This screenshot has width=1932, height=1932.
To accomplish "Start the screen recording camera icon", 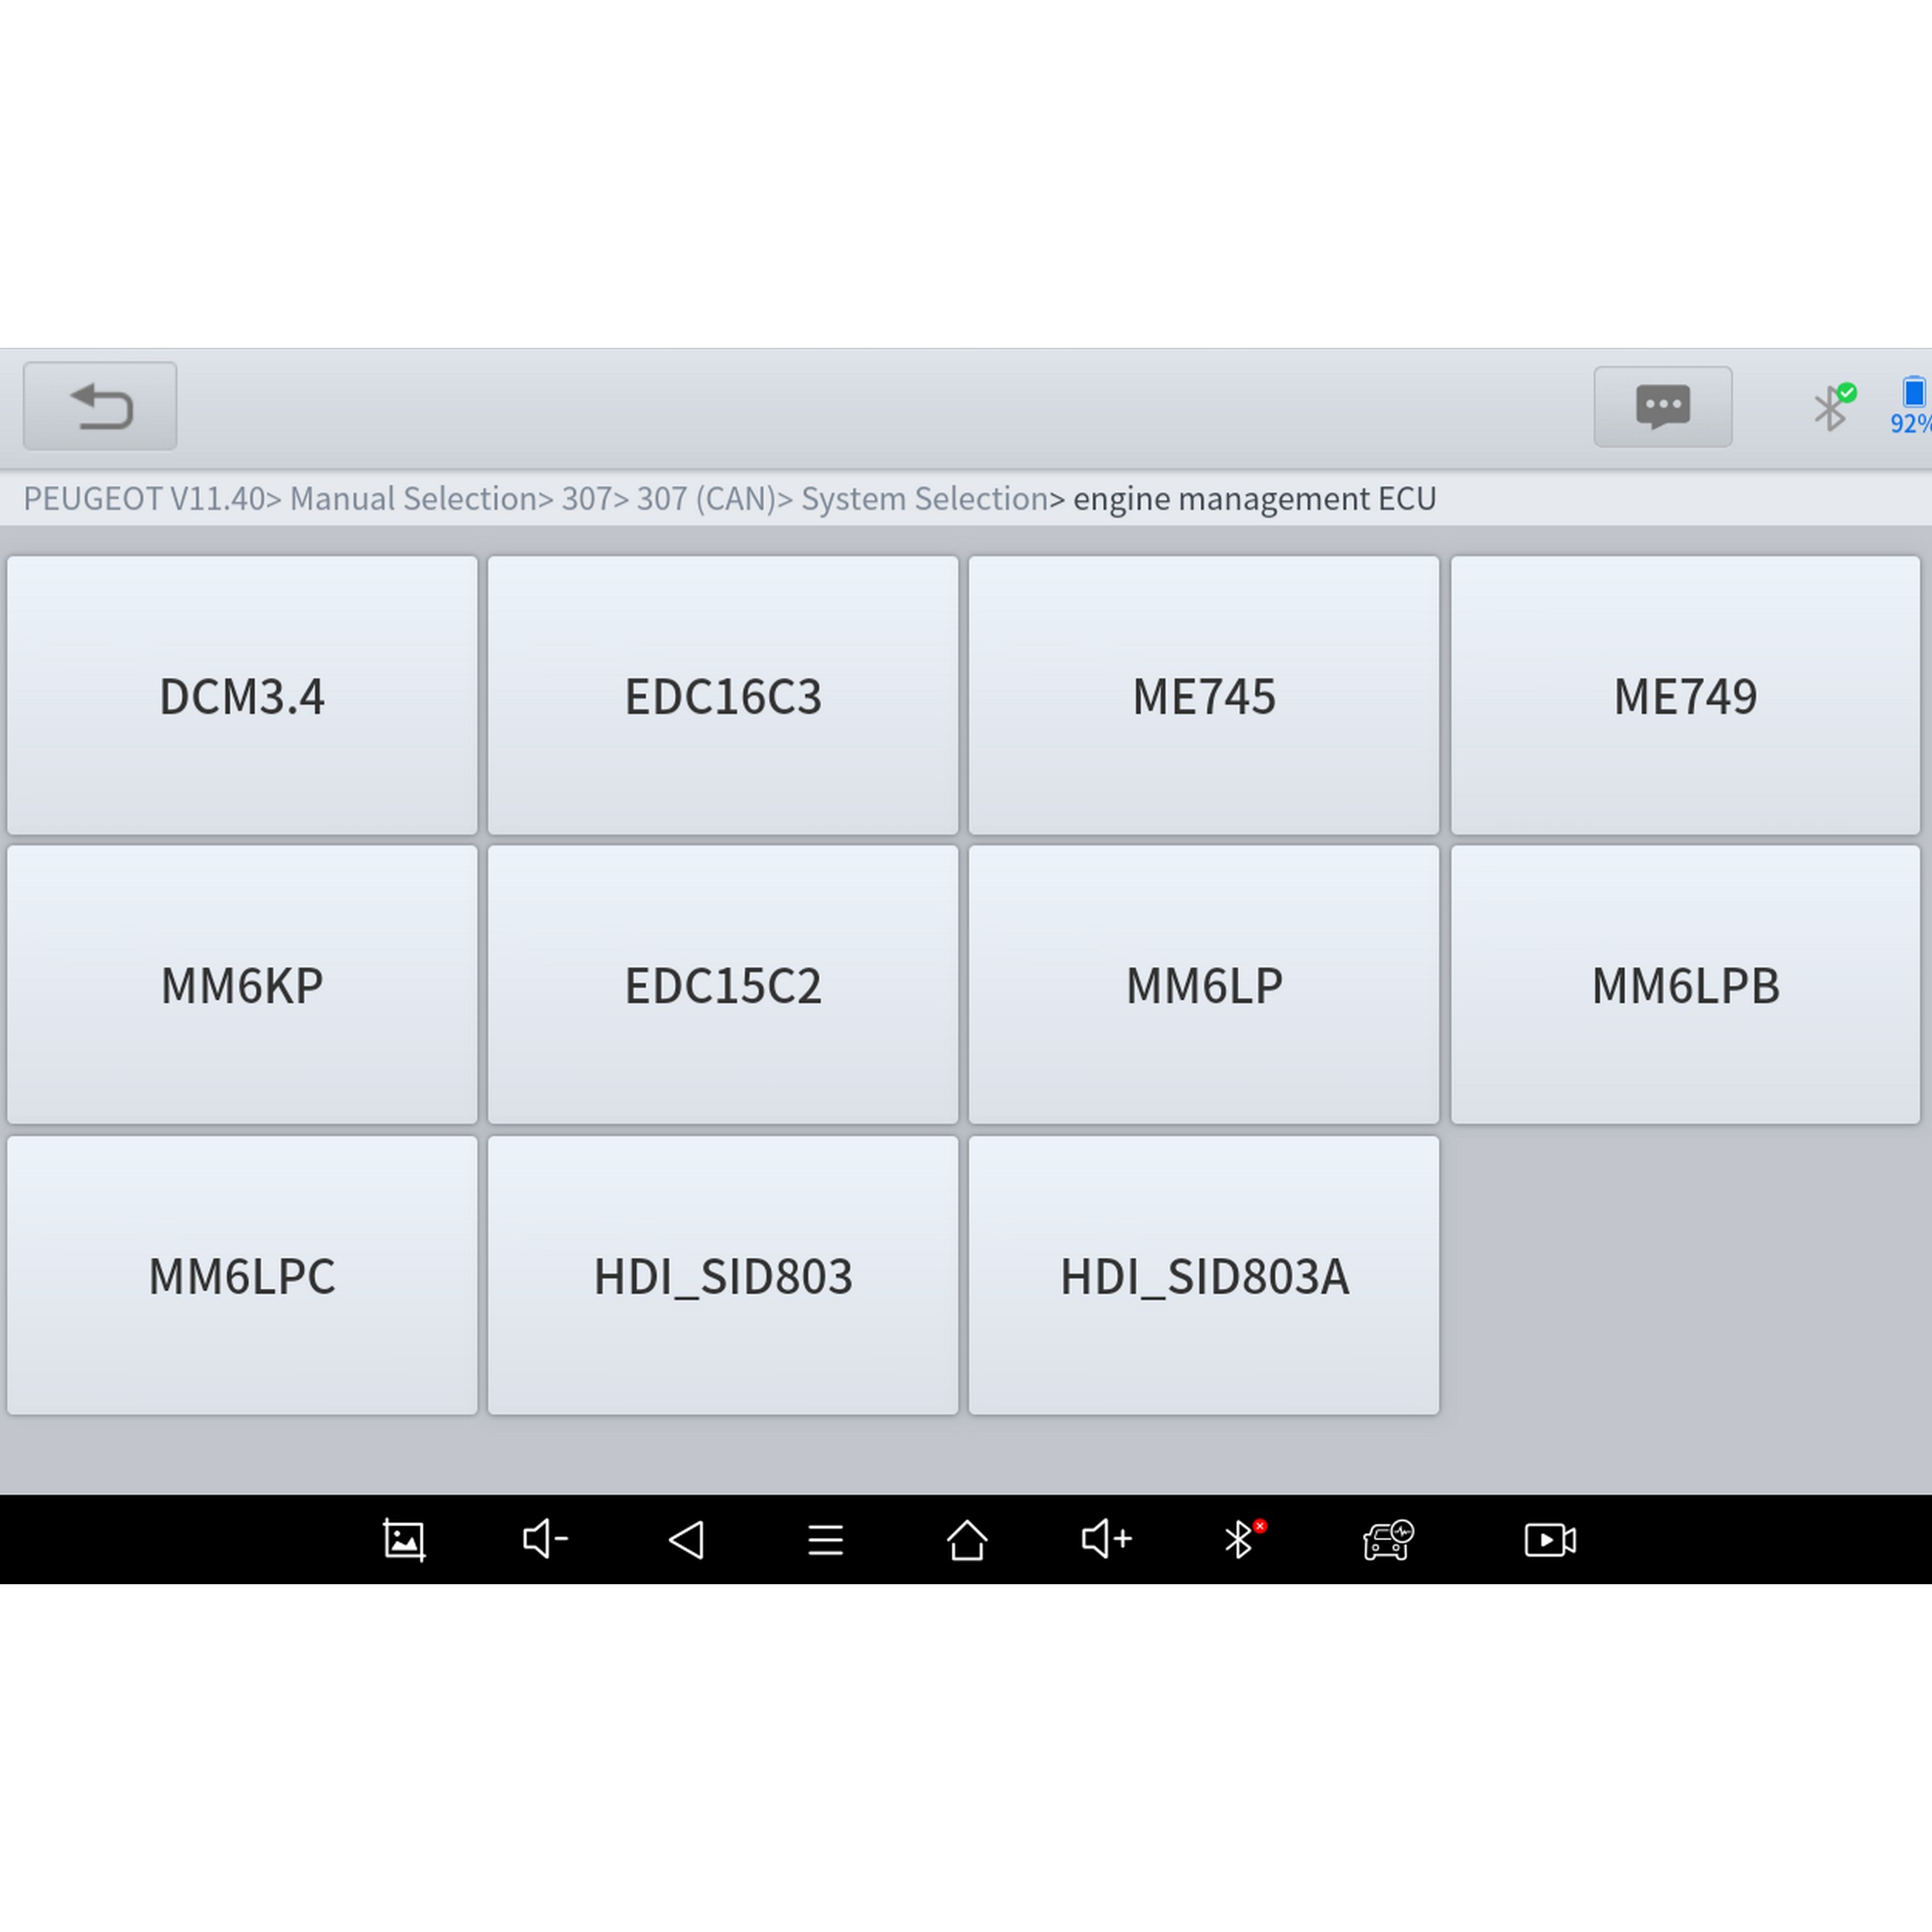I will [x=1549, y=1540].
